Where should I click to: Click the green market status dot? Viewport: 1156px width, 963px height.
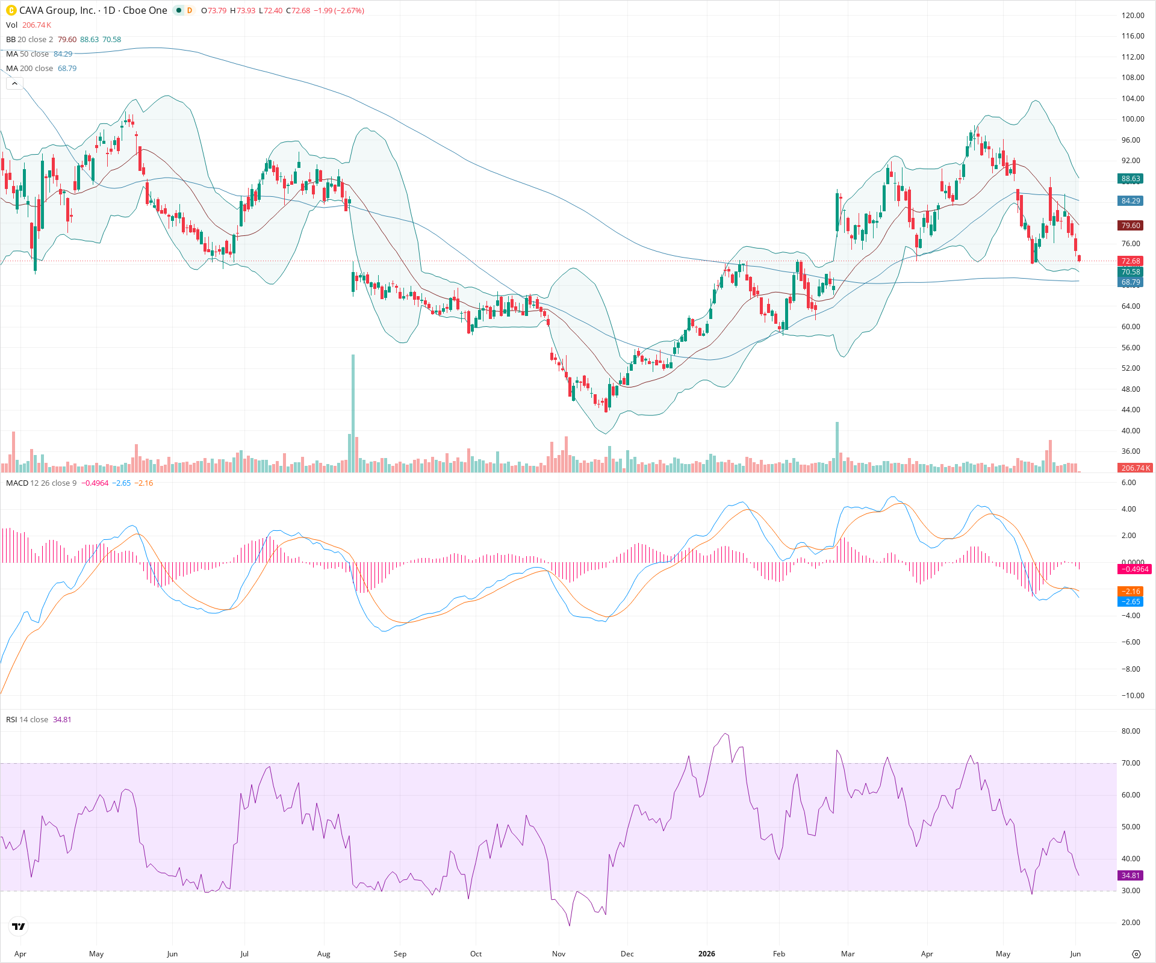(x=179, y=10)
